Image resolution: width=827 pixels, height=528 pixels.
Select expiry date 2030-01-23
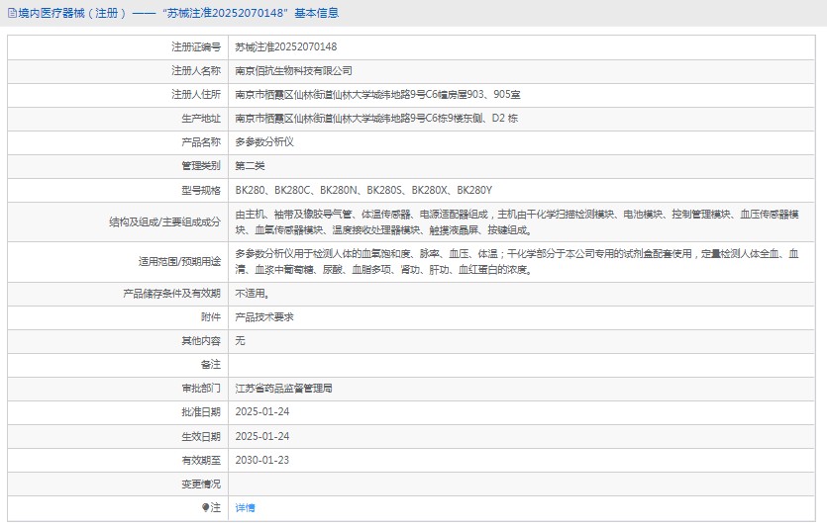[262, 460]
